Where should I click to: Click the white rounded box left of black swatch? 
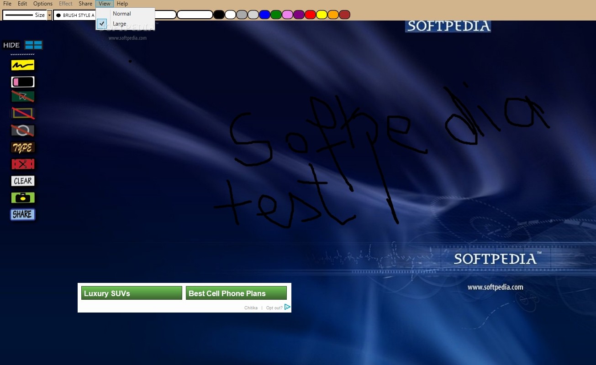point(195,15)
